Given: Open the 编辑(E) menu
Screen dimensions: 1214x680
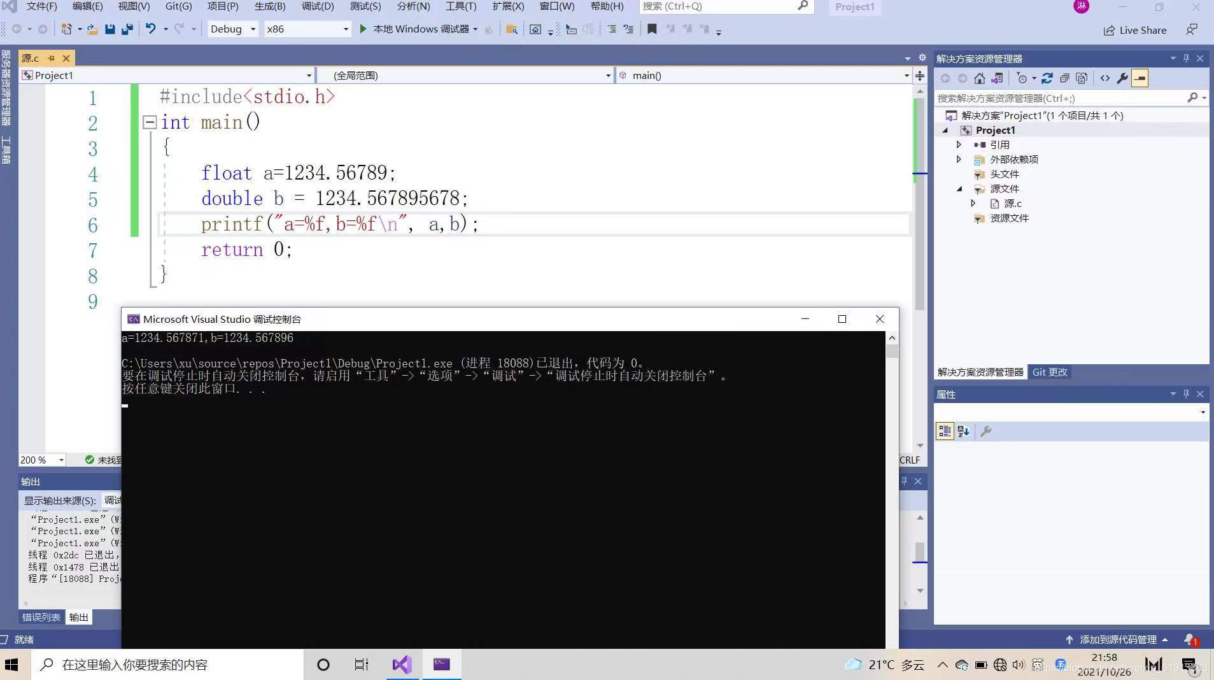Looking at the screenshot, I should (87, 6).
